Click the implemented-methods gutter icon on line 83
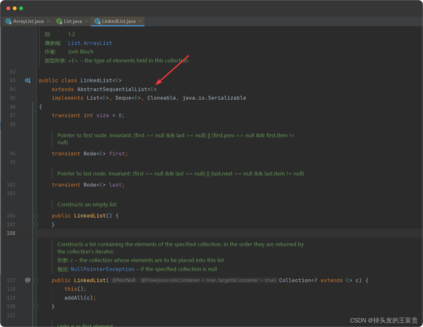This screenshot has width=423, height=327. pyautogui.click(x=28, y=80)
